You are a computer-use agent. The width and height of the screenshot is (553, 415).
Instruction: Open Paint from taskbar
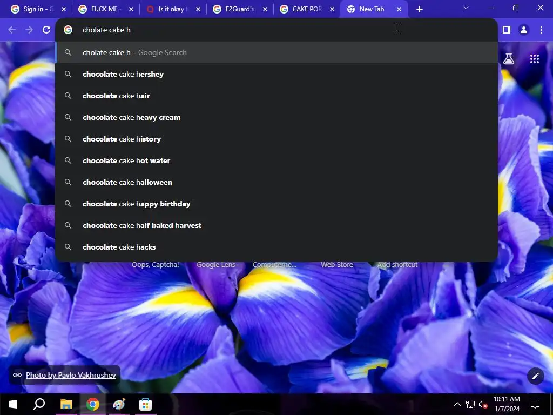click(119, 404)
